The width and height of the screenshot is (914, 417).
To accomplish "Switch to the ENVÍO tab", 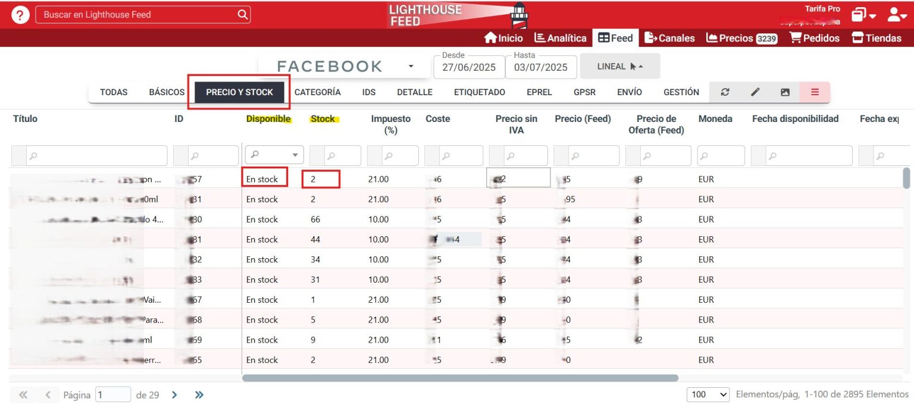I will pos(630,92).
